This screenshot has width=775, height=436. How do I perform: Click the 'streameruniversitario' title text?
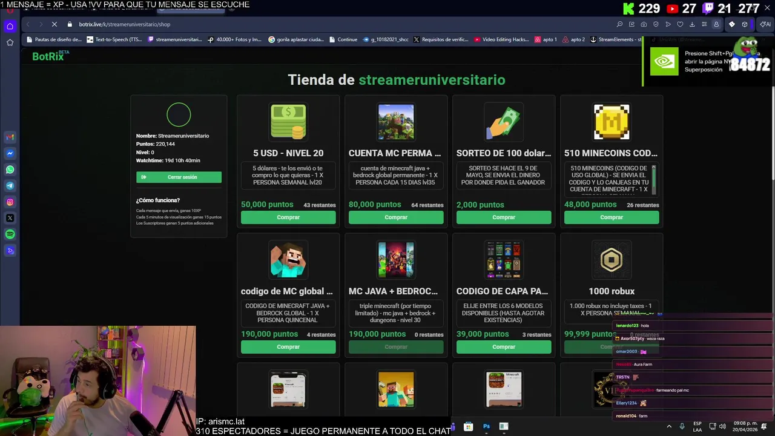[432, 80]
